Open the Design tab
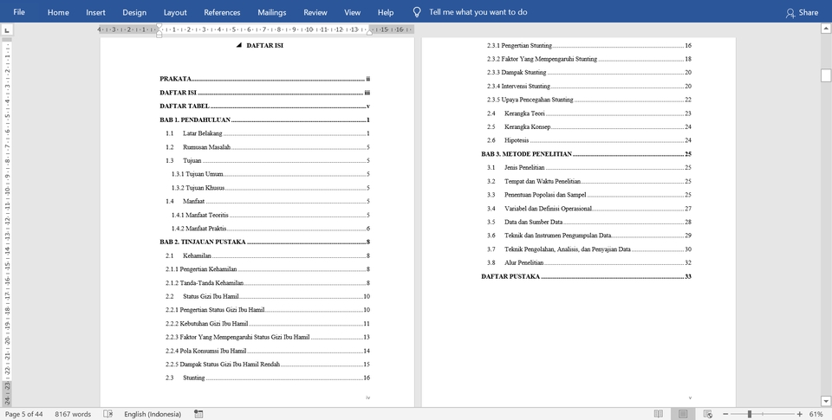This screenshot has height=420, width=832. tap(134, 12)
